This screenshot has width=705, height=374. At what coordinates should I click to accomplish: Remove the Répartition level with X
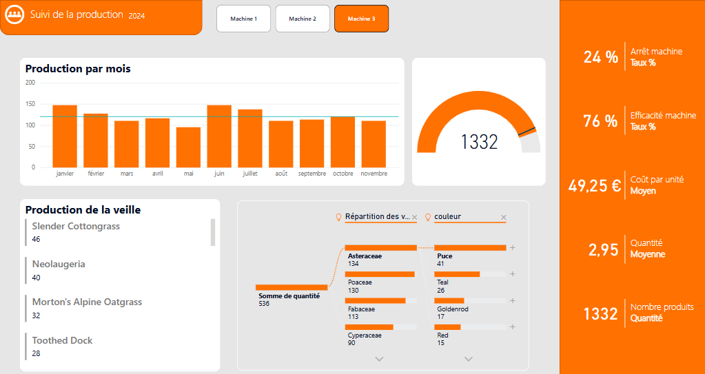click(x=414, y=218)
